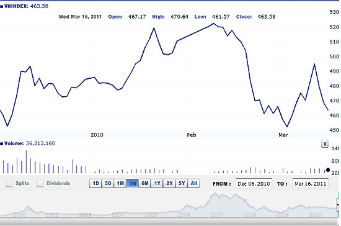Image resolution: width=341 pixels, height=226 pixels.
Task: Click the 520 price axis label
Action: pos(334,27)
